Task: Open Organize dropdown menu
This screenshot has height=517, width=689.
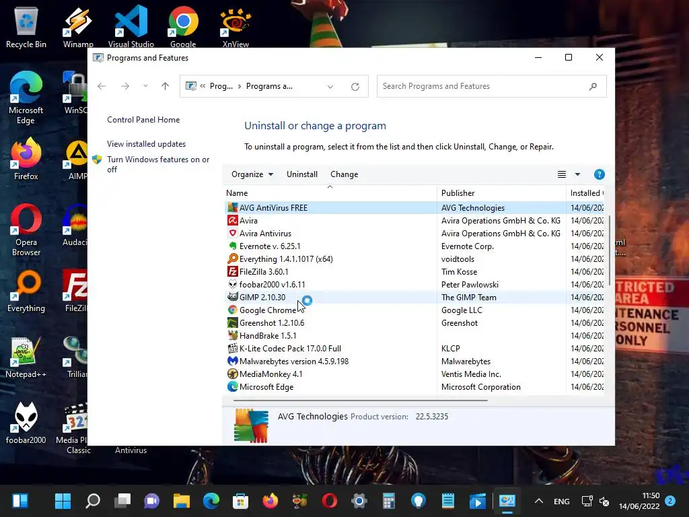Action: (x=252, y=174)
